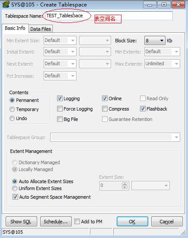Open the Block Size dropdown arrow

(x=162, y=41)
